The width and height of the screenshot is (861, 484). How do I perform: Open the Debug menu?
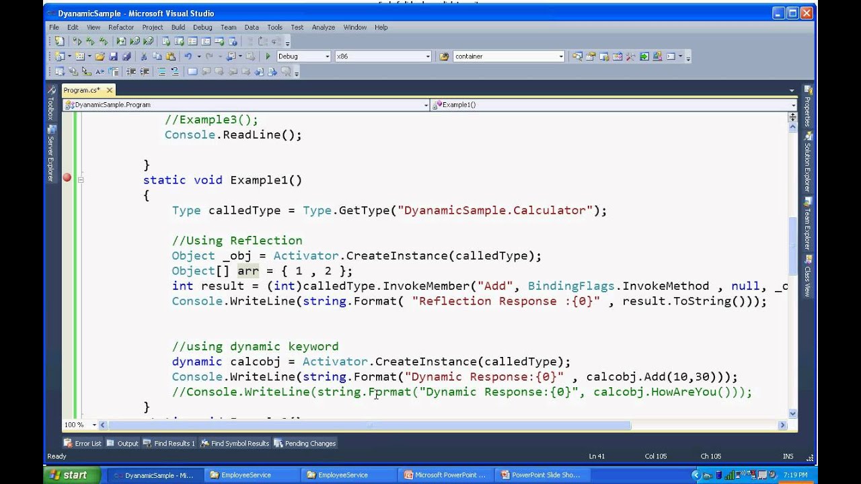pyautogui.click(x=202, y=28)
